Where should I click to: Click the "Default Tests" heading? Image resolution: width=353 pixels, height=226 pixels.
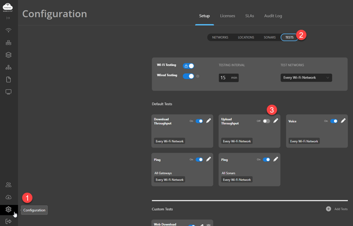(162, 104)
